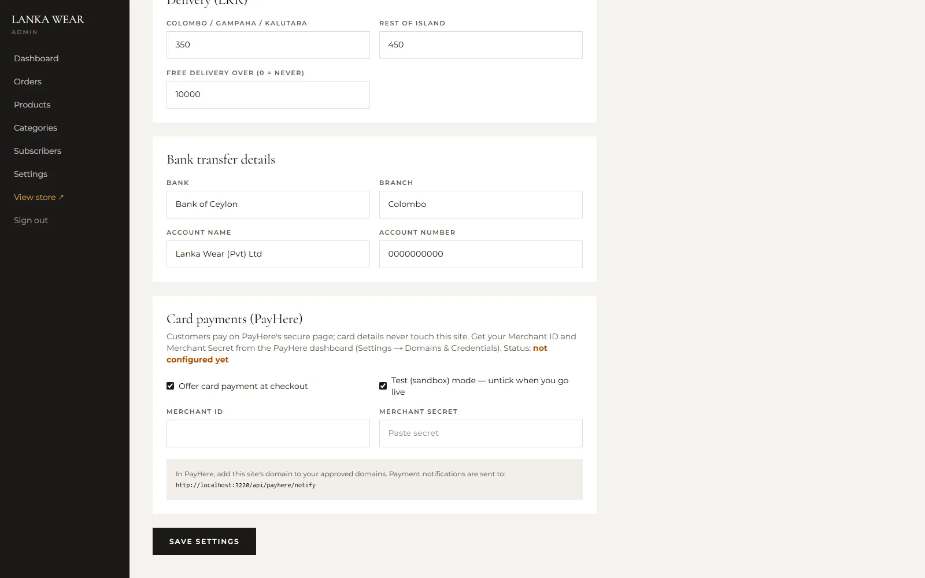Click the payhere notify URL text
The image size is (925, 578).
point(246,486)
